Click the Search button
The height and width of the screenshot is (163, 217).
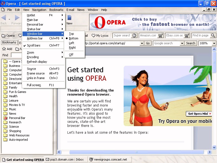point(191,43)
